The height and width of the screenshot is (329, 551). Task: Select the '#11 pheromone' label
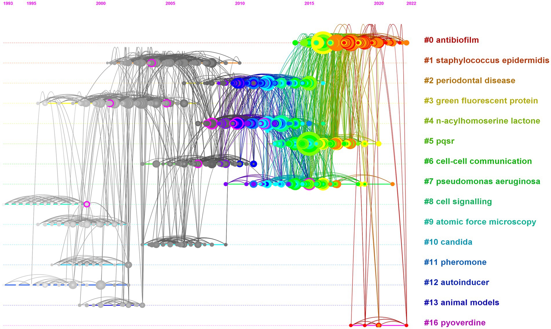point(455,262)
